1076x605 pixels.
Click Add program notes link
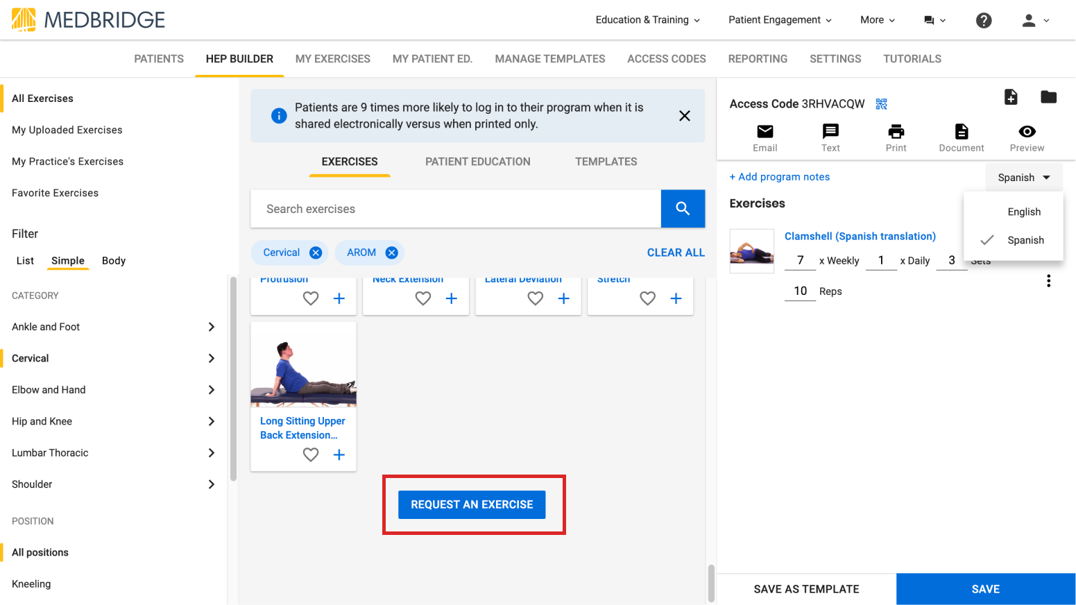pyautogui.click(x=780, y=177)
